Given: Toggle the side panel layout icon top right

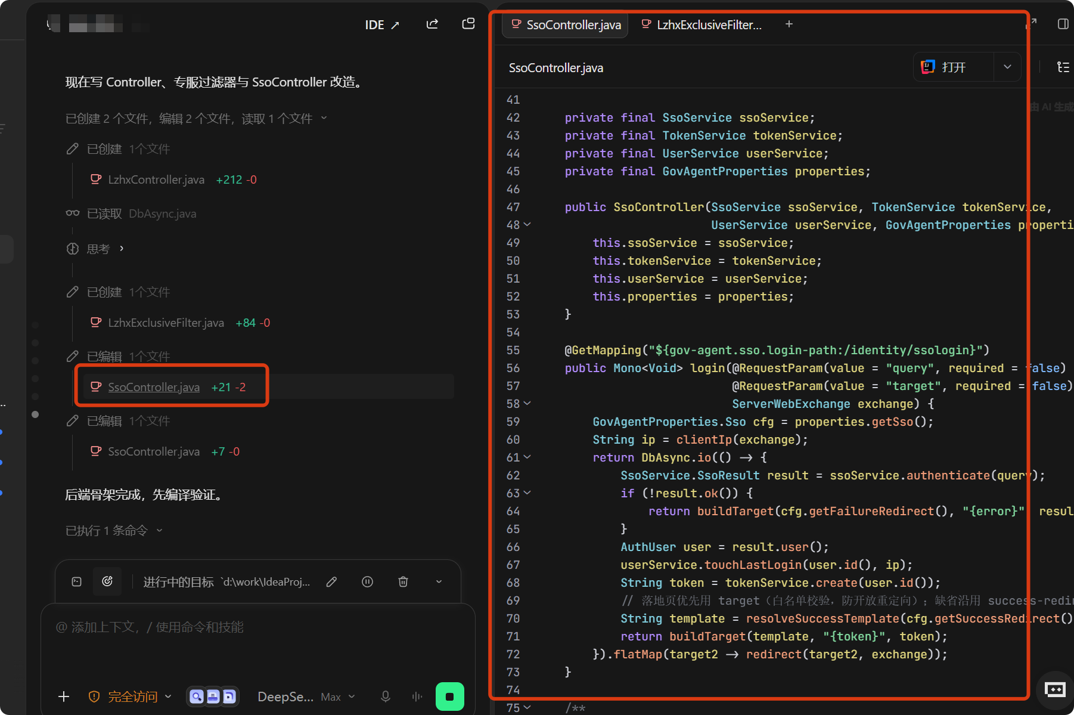Looking at the screenshot, I should point(1063,24).
